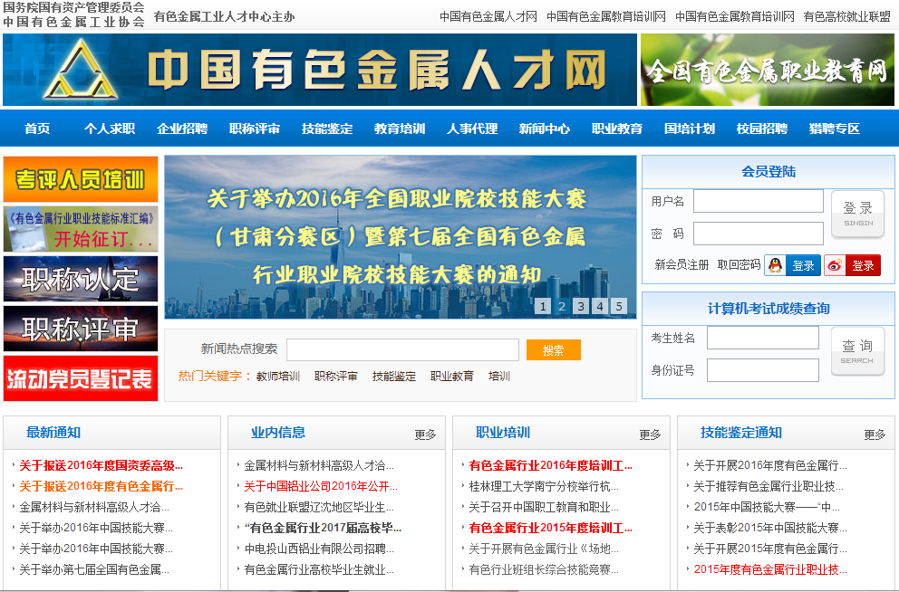Select hot keyword 教师培训
This screenshot has width=899, height=592.
(x=278, y=377)
